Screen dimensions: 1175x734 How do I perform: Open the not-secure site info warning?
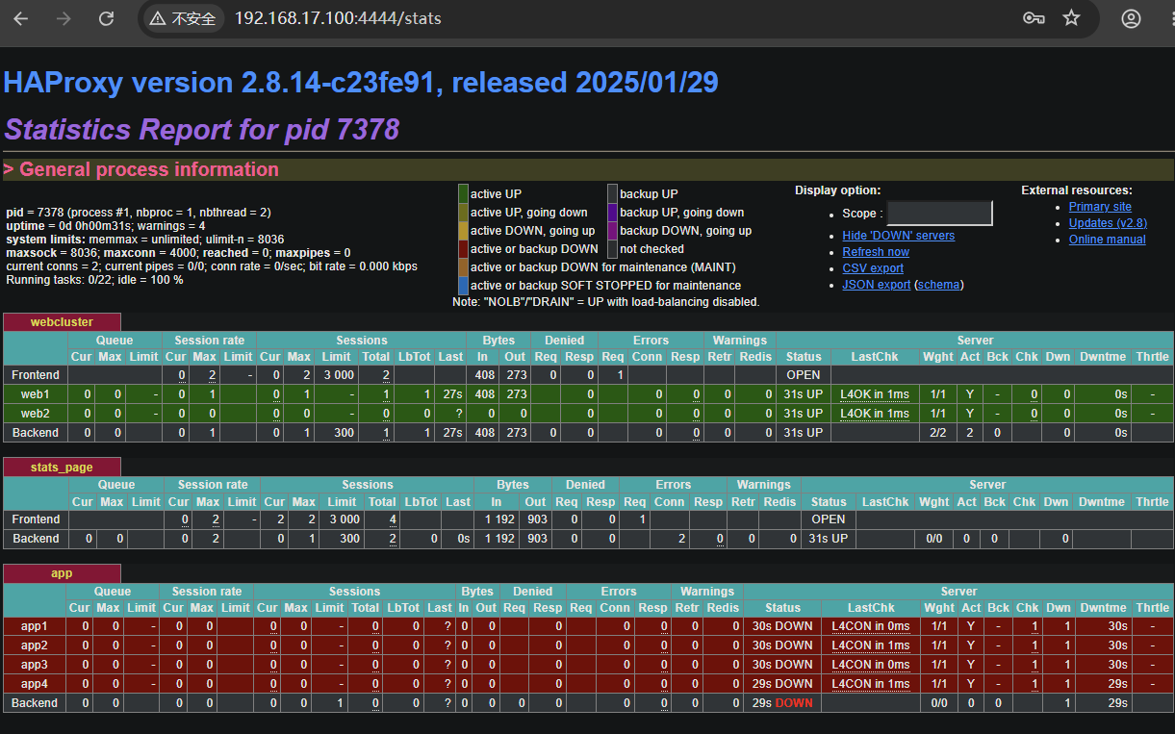click(x=184, y=18)
